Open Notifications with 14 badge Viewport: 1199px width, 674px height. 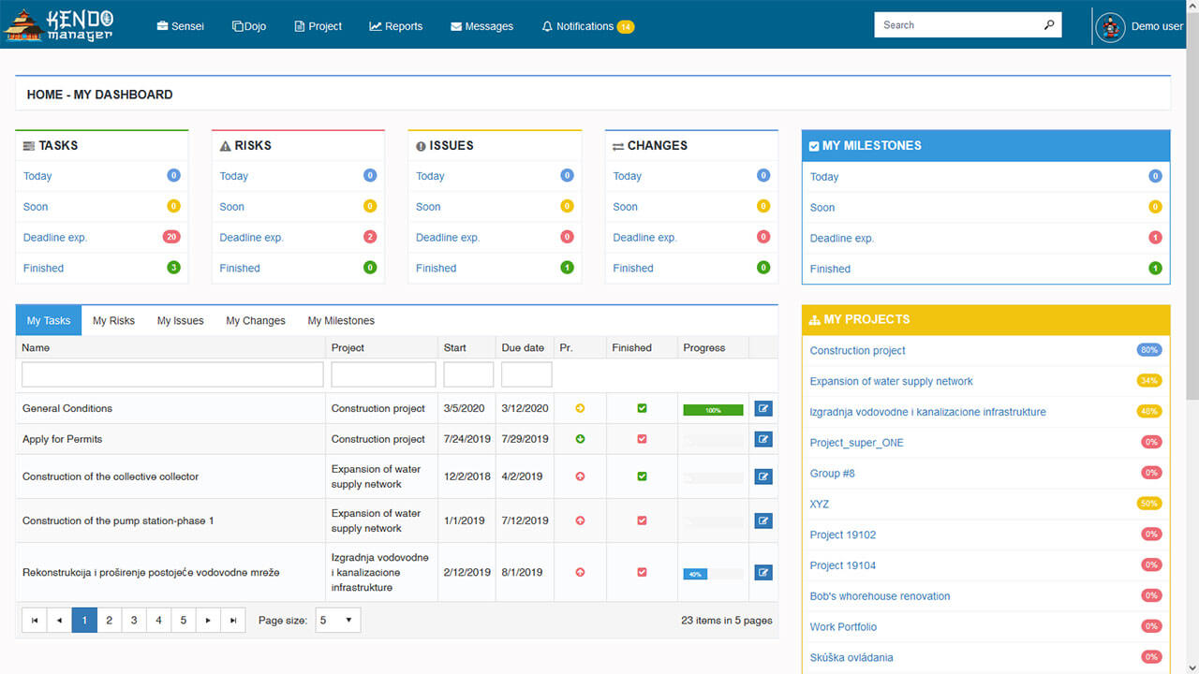(587, 26)
